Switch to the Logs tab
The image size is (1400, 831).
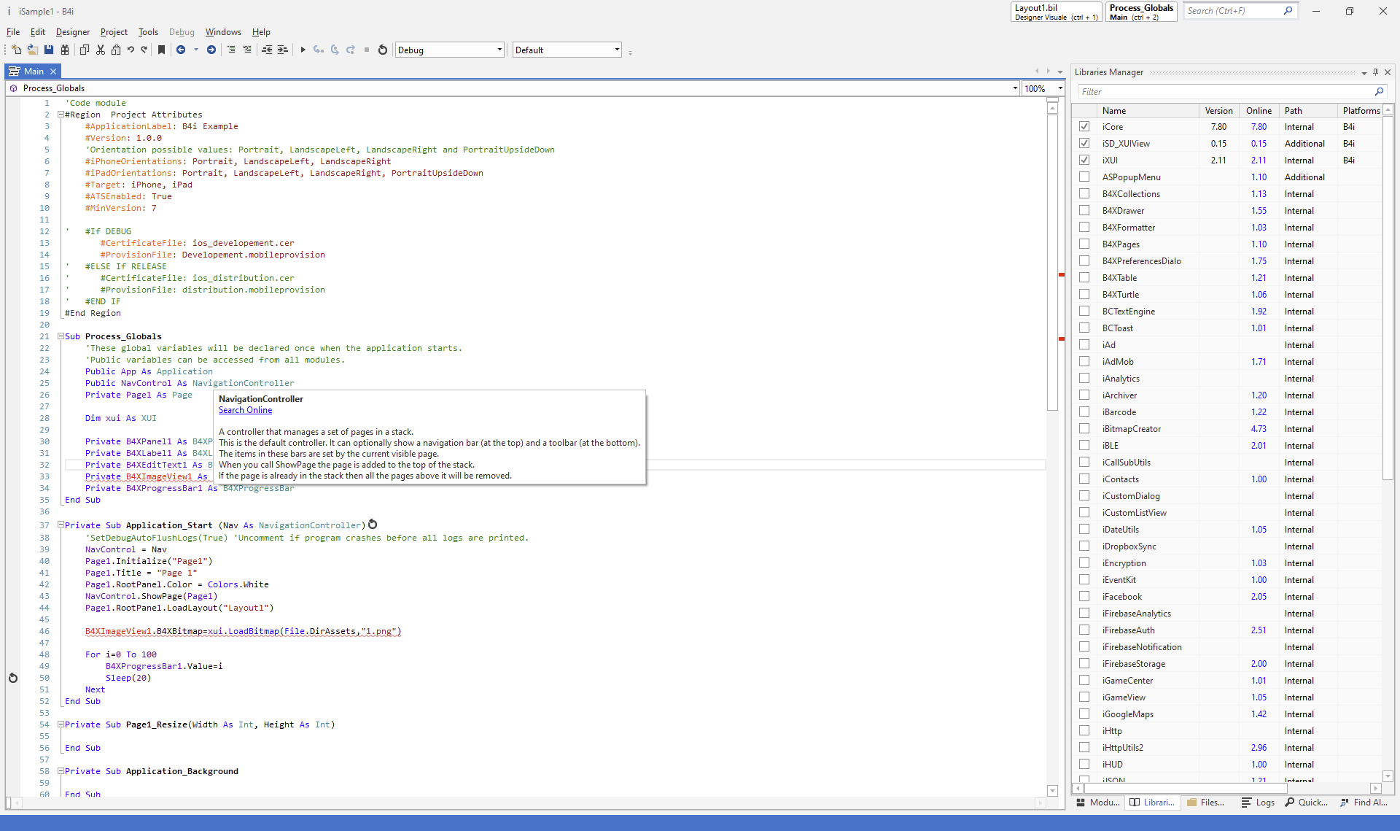(1259, 803)
